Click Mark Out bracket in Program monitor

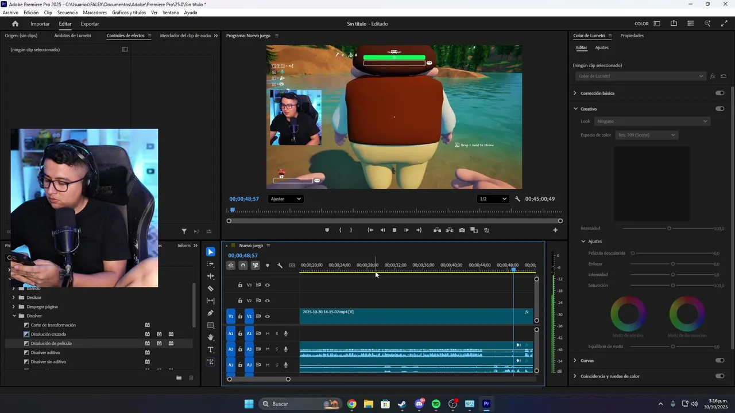[351, 230]
